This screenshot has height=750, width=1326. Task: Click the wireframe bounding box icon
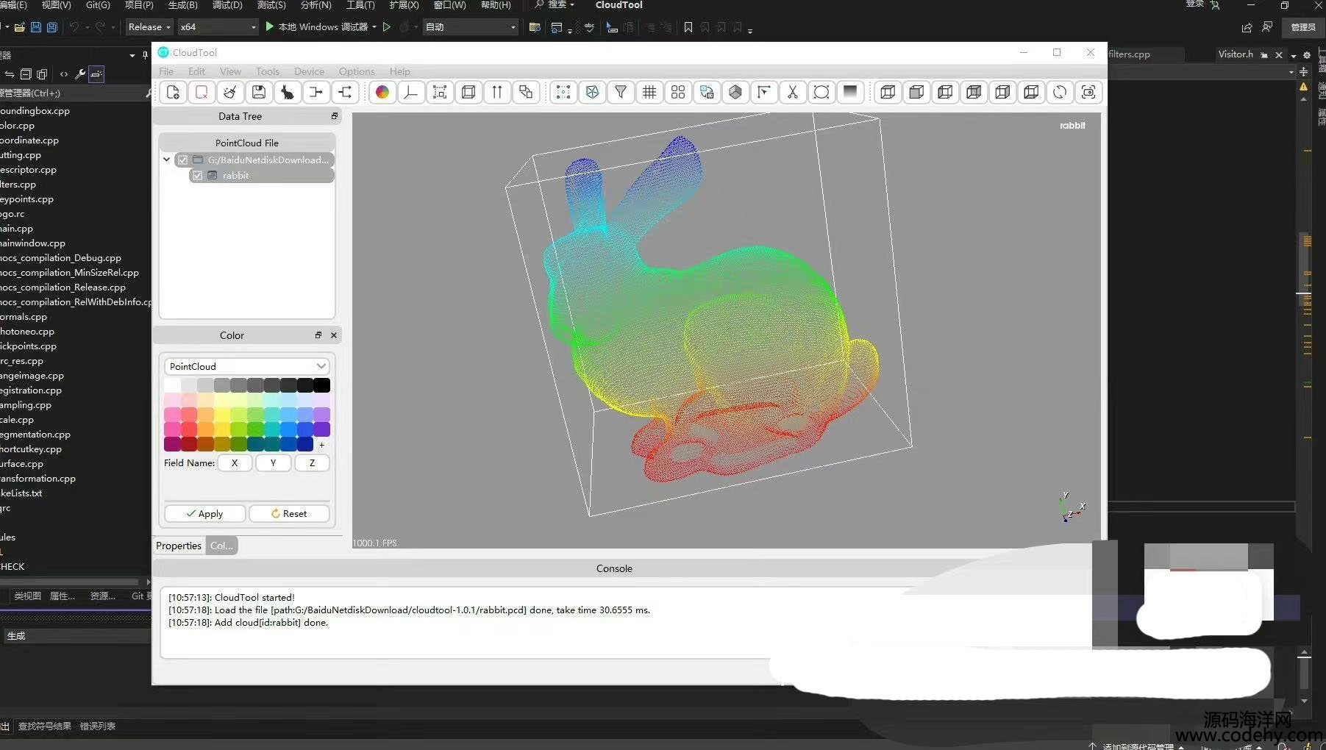tap(468, 92)
